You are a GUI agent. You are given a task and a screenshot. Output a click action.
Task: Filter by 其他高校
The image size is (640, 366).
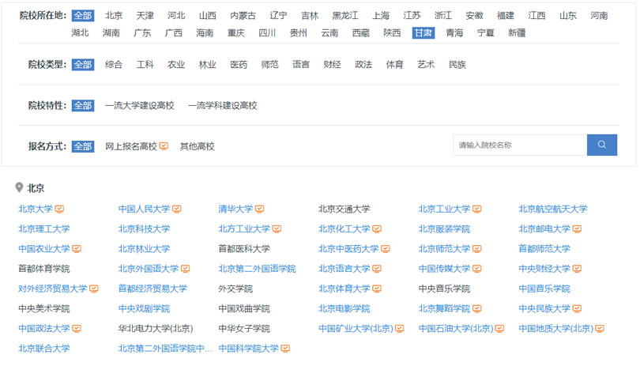[x=198, y=146]
